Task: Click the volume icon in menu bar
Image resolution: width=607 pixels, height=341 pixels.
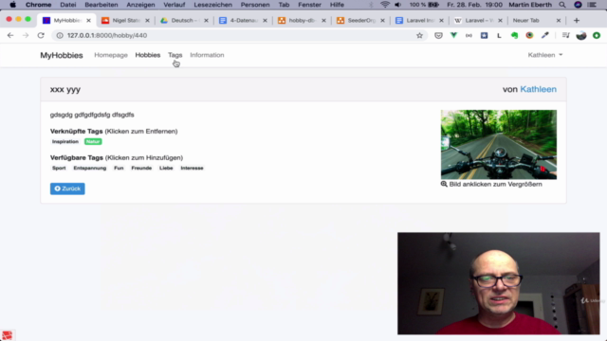Action: point(398,5)
